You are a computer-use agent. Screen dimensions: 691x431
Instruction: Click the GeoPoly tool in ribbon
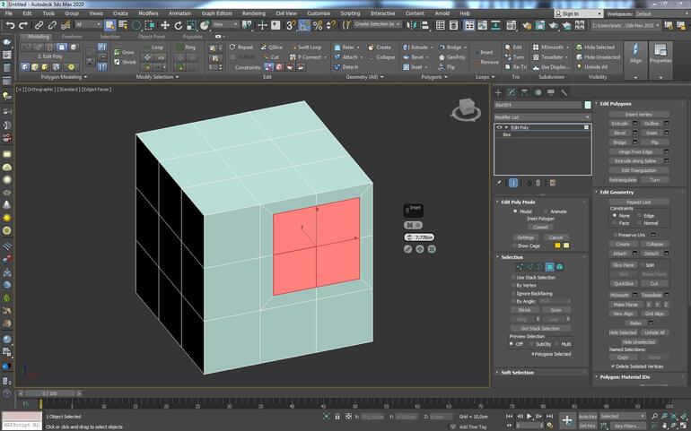pos(451,57)
